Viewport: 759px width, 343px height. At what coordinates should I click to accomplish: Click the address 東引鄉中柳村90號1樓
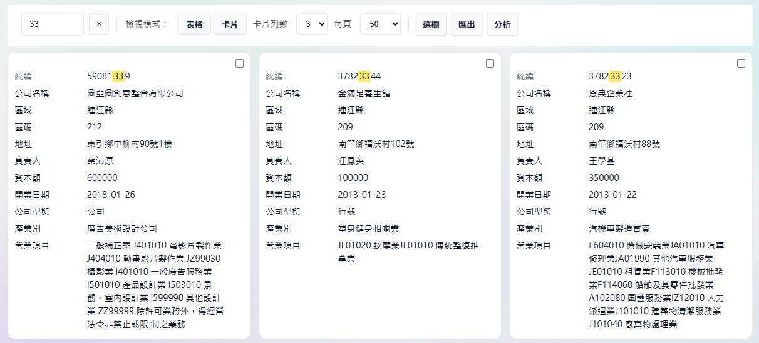click(130, 144)
